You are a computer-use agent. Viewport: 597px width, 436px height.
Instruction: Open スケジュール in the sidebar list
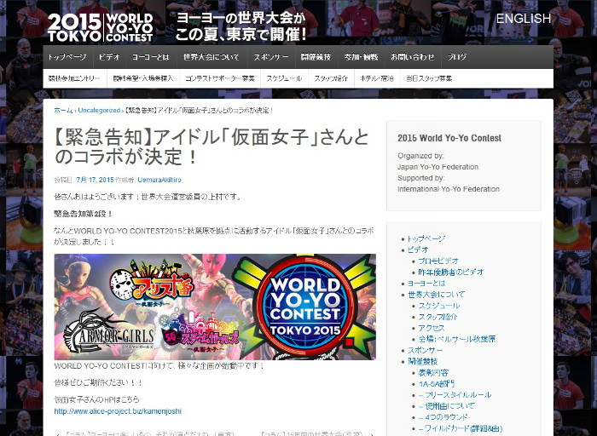click(x=439, y=306)
